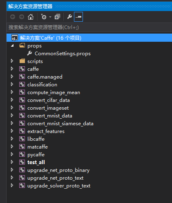Screen dimensions: 172x203
Task: Expand the scripts folder
Action: click(x=12, y=61)
